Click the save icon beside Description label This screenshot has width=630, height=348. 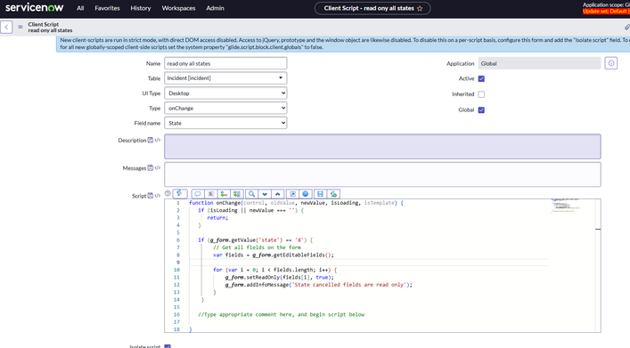151,140
